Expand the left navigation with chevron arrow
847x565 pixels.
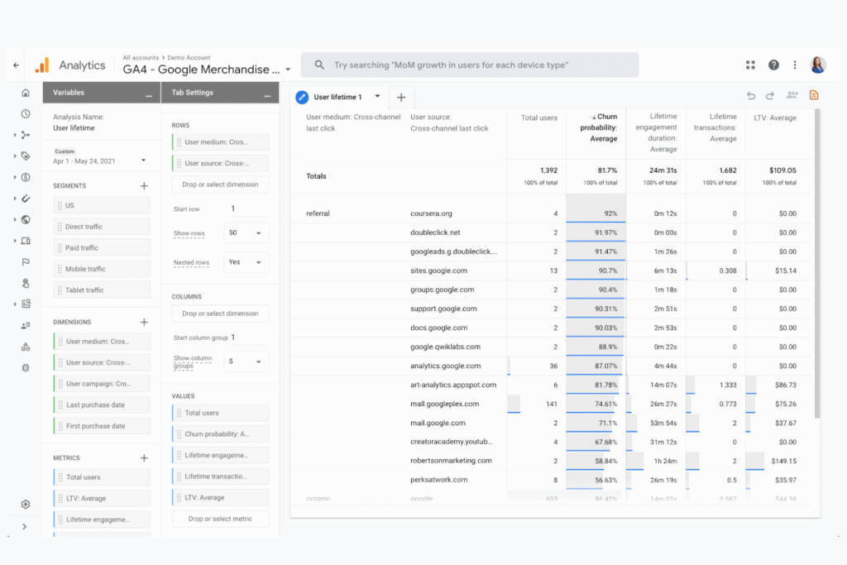point(24,526)
